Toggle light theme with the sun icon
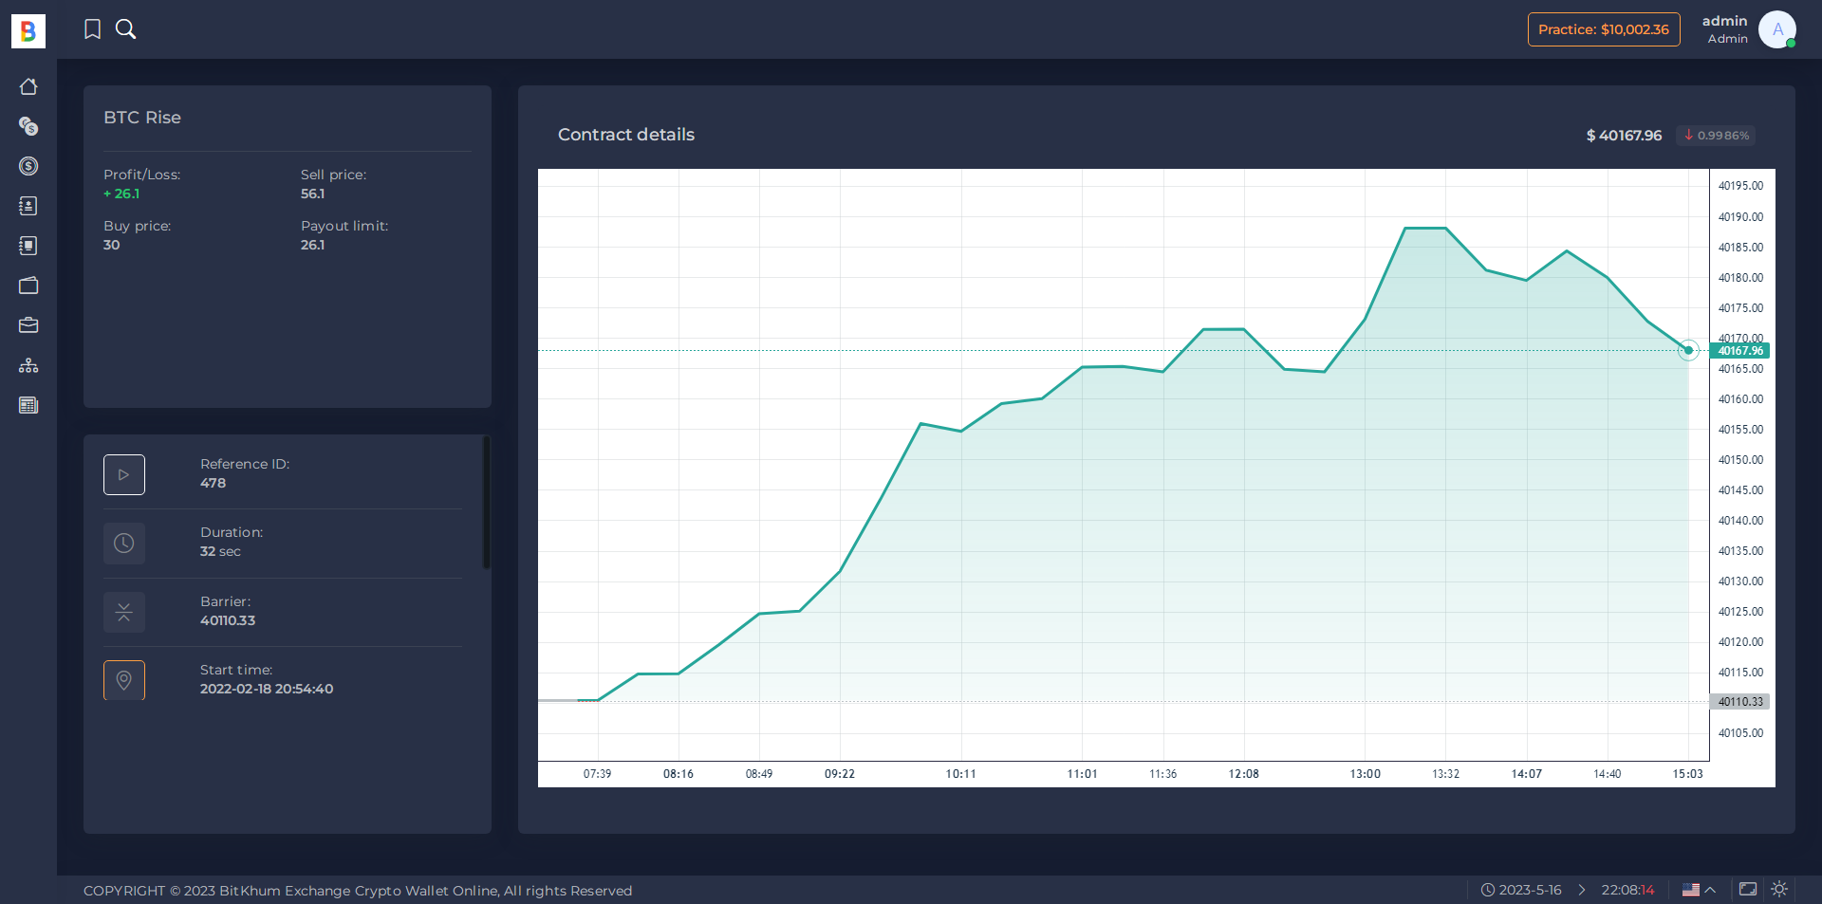1822x904 pixels. (1779, 889)
